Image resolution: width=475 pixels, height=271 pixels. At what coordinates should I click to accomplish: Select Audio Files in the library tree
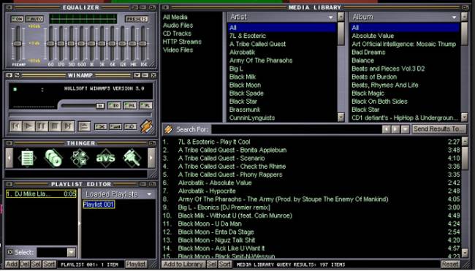point(178,26)
